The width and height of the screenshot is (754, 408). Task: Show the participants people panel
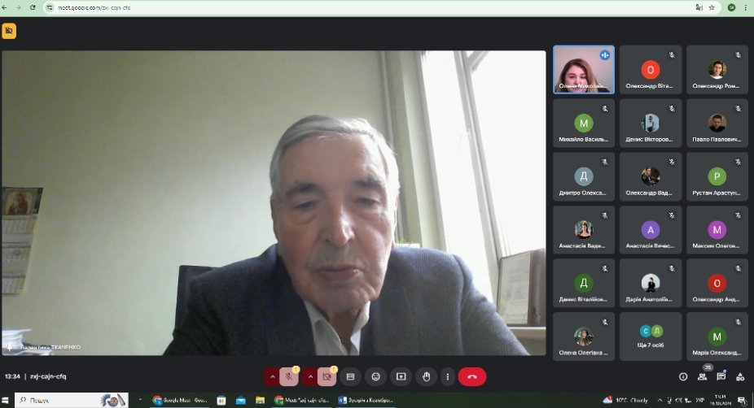click(x=702, y=376)
